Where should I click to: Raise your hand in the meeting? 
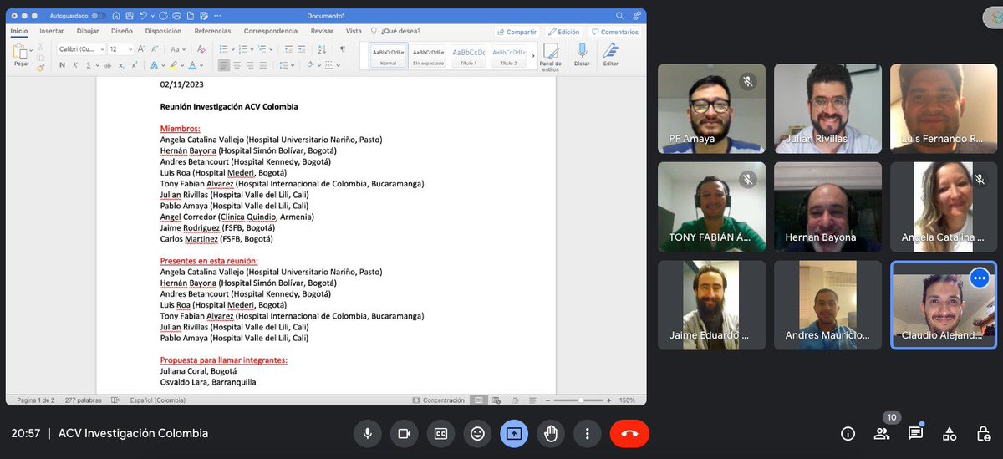point(551,433)
